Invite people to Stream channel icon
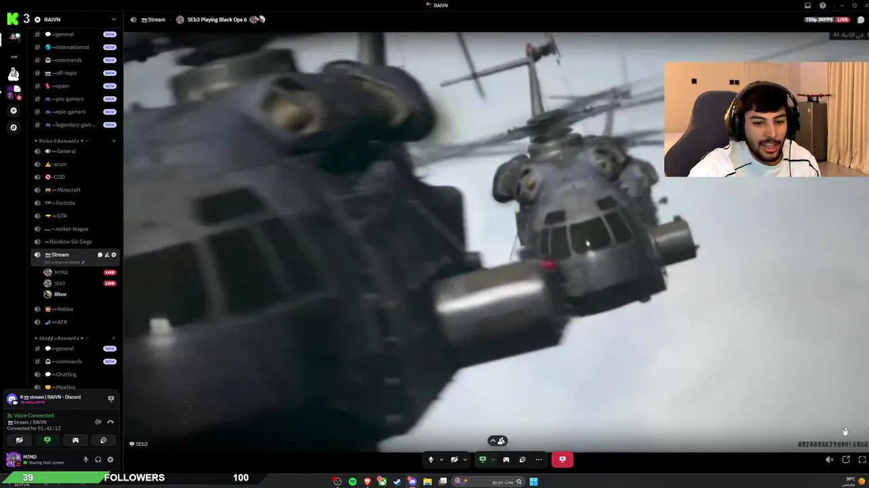 click(x=107, y=255)
